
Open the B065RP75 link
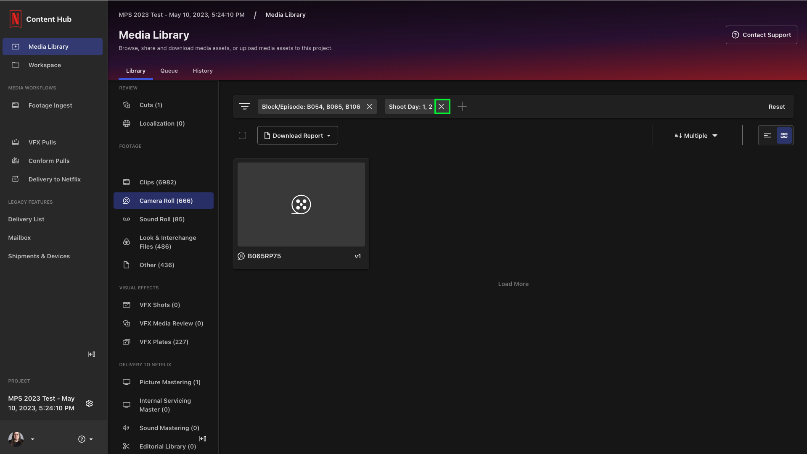(x=264, y=256)
